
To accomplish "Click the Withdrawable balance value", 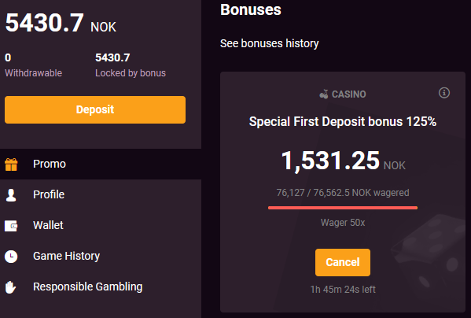I will click(8, 57).
